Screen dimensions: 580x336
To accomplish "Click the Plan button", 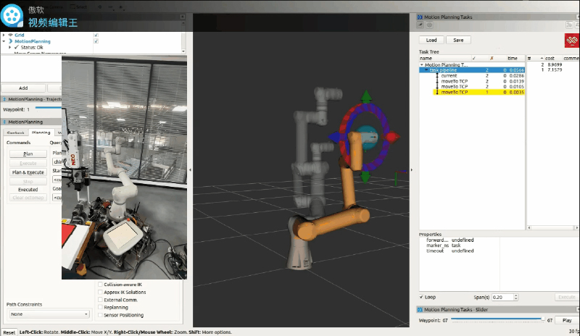I will (x=28, y=154).
